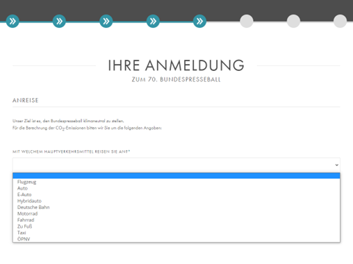Collapse the Hauptverkehrsmittel dropdown via chevron arrow

[336, 165]
